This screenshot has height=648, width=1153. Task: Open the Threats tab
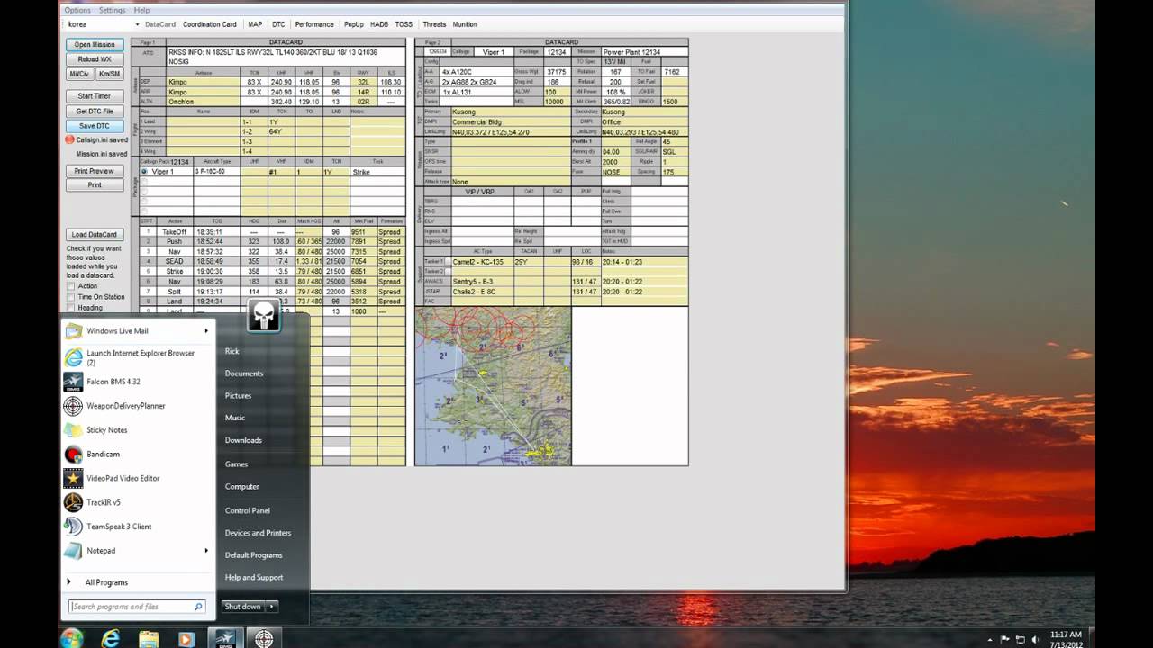click(x=434, y=24)
